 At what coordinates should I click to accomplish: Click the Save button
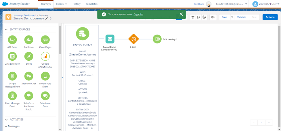[225, 17]
